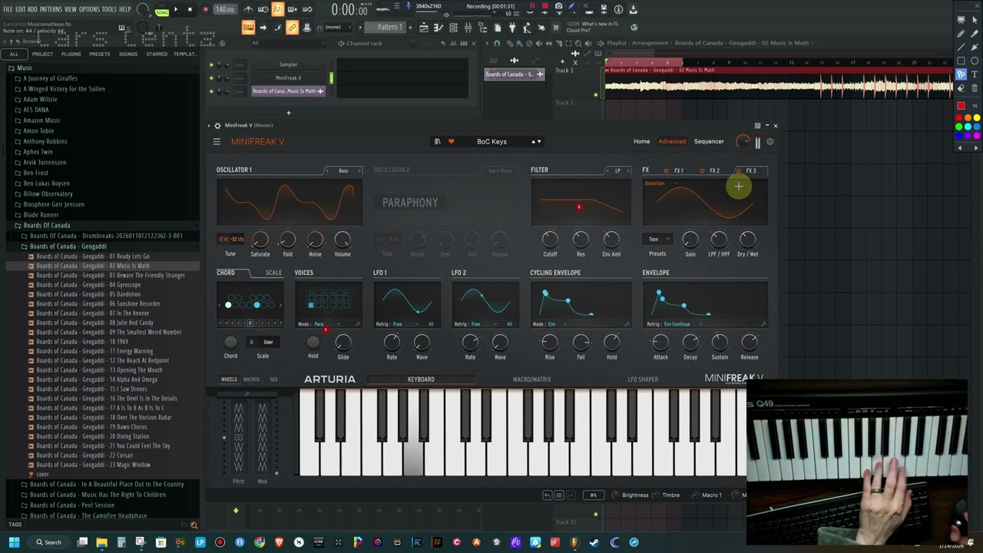Select the line tool in drawing panel

coord(961,48)
